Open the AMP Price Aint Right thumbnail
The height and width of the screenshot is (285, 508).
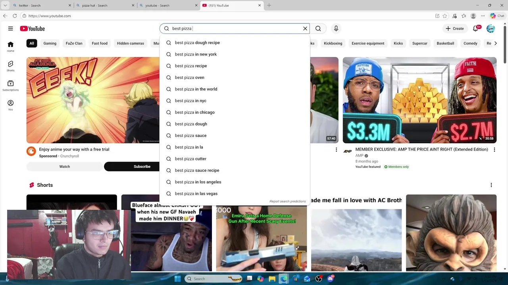click(419, 100)
